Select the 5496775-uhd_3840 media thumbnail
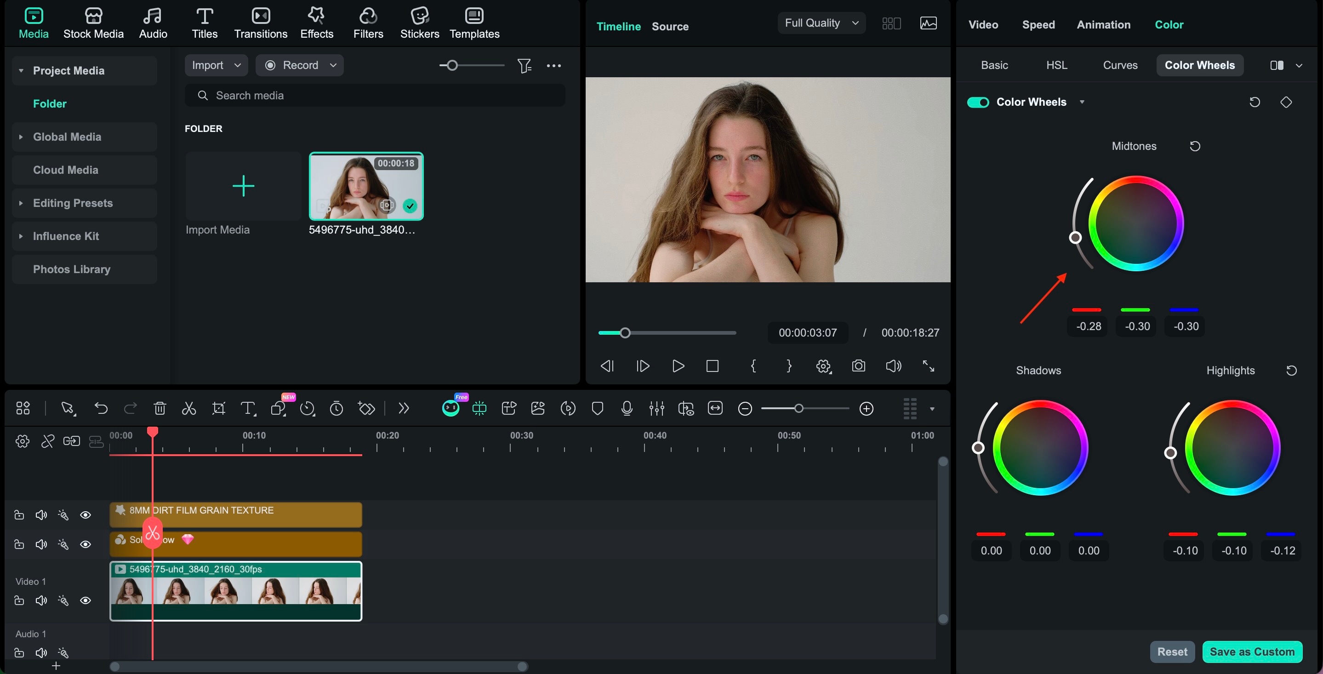 tap(366, 187)
